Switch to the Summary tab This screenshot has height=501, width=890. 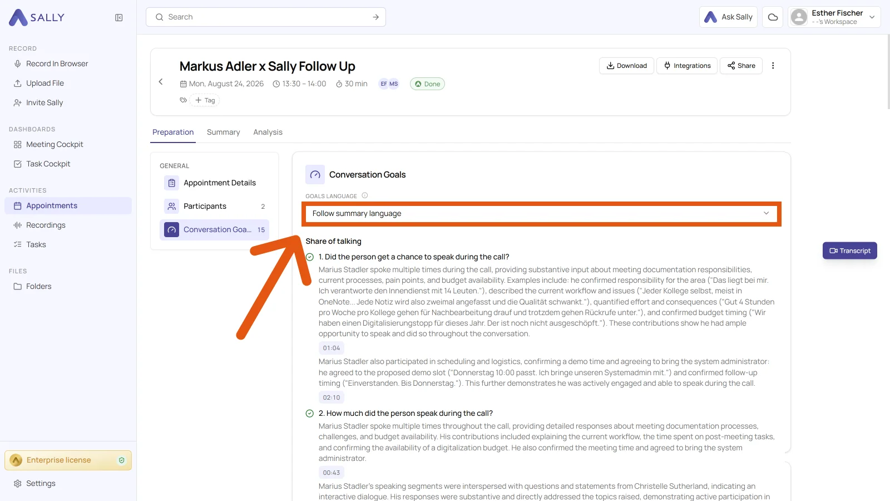click(223, 132)
